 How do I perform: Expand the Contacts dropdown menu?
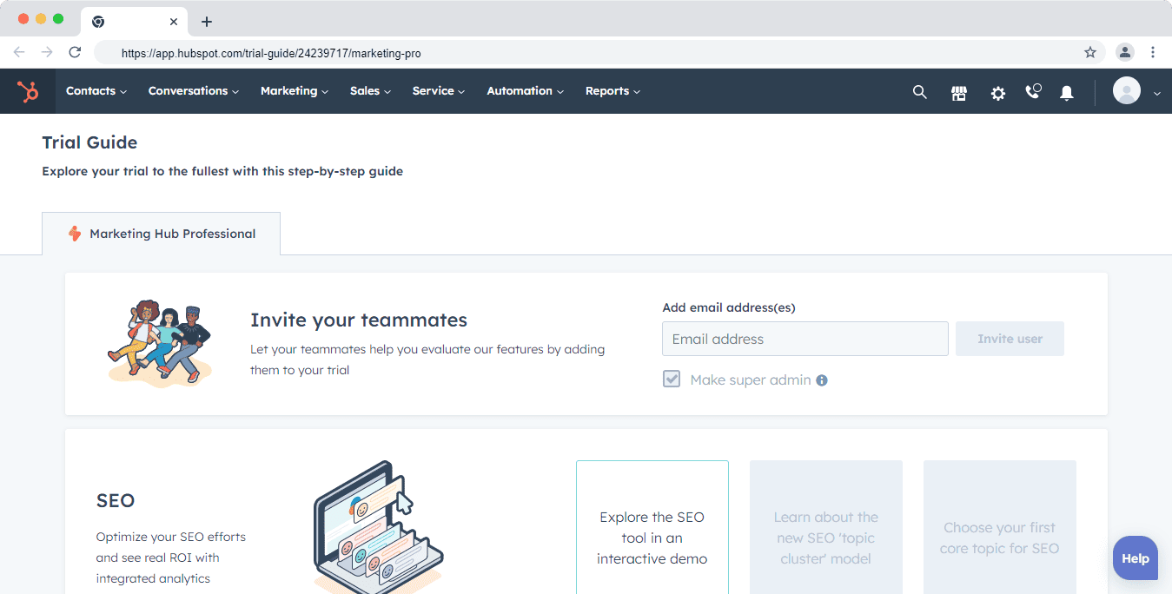[x=96, y=91]
